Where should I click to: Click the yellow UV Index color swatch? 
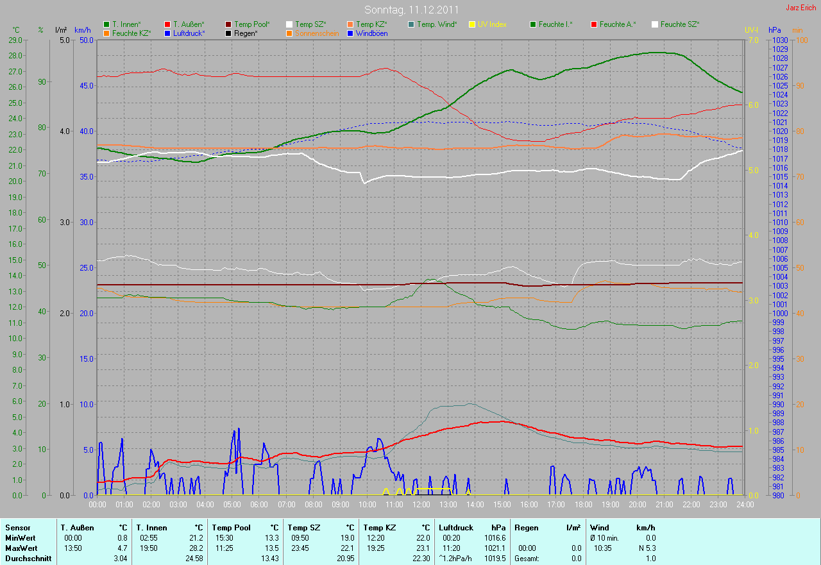(x=472, y=24)
